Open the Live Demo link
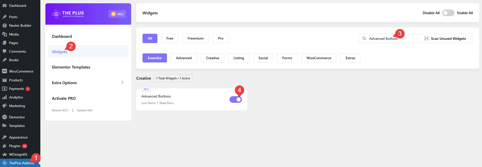482x167 pixels. click(x=148, y=103)
